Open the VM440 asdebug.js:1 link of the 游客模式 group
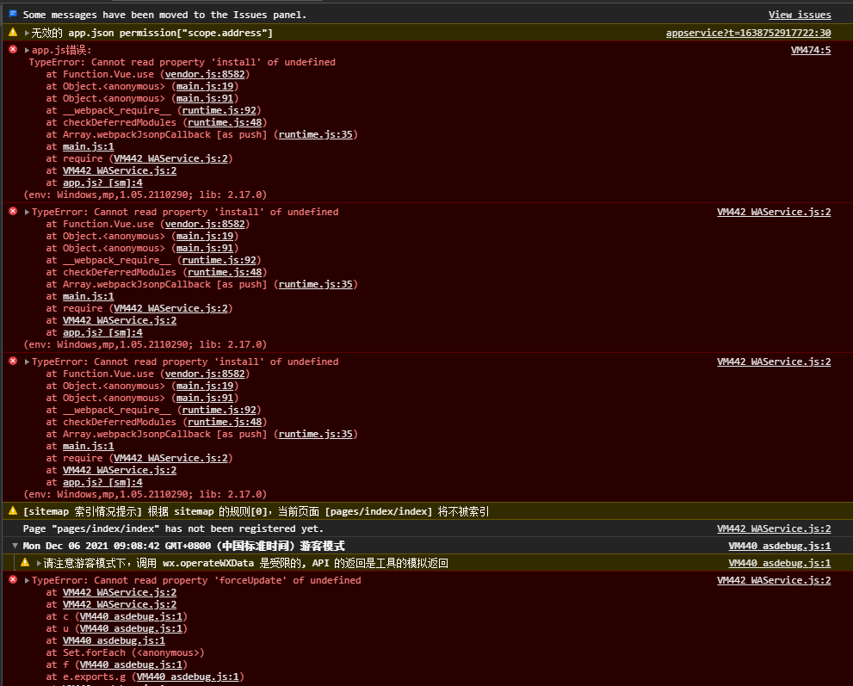The width and height of the screenshot is (853, 686). [x=780, y=546]
